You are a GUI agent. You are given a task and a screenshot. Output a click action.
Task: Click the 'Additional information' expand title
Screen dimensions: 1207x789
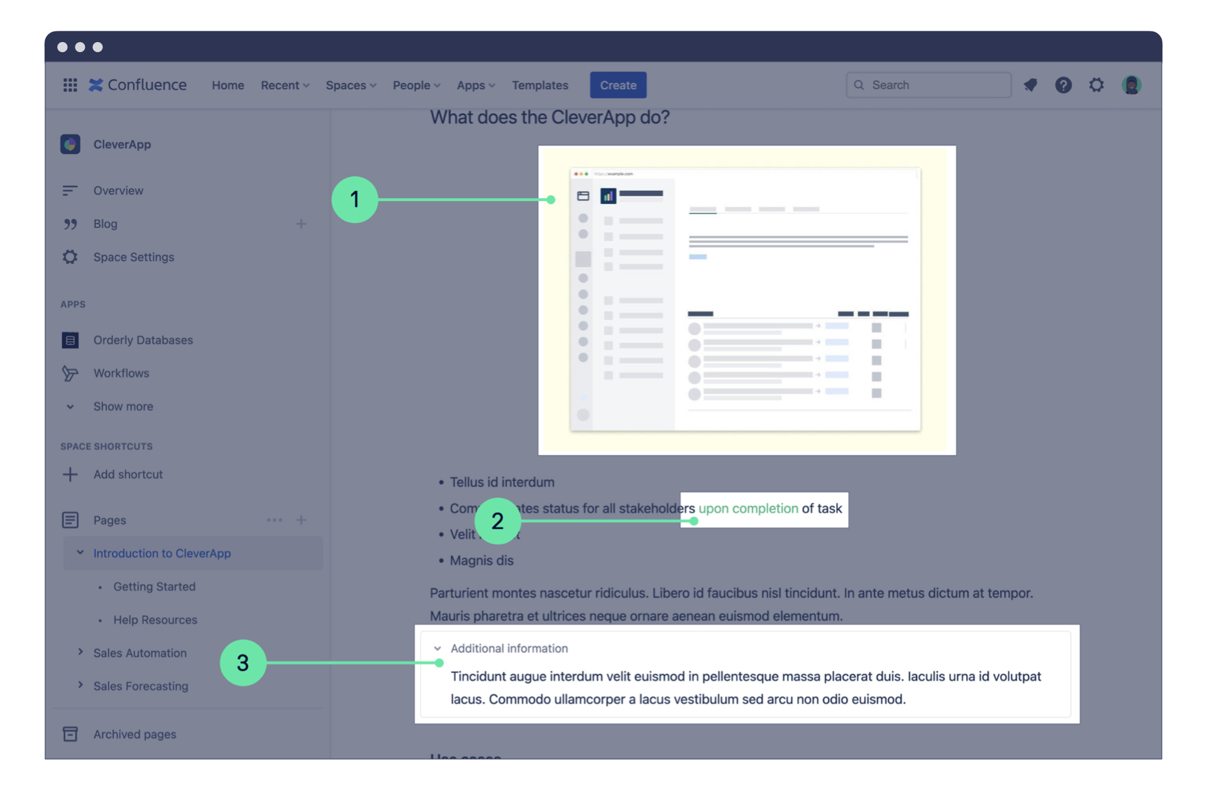[509, 648]
